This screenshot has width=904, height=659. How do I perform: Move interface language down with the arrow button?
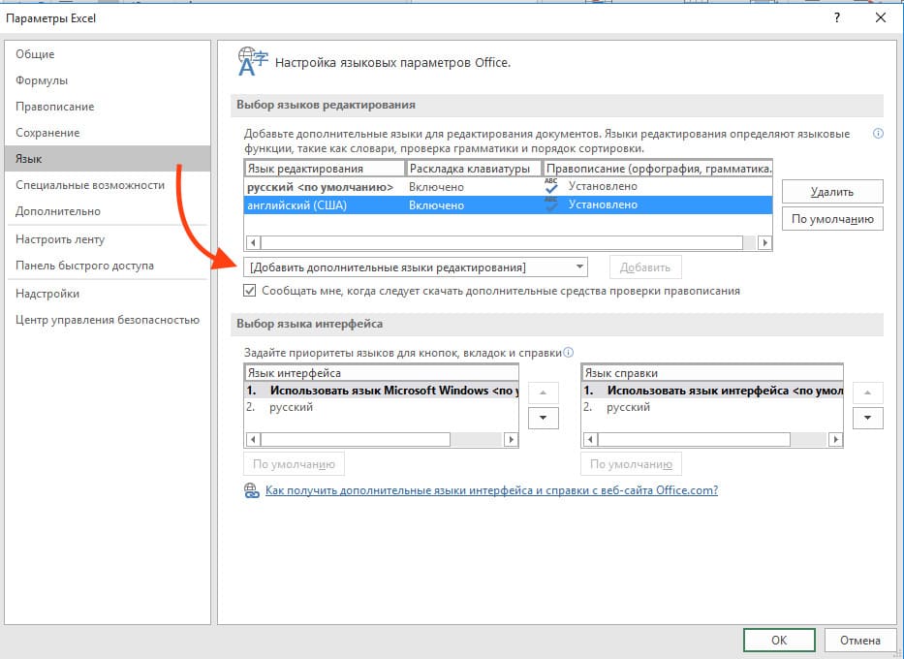coord(543,418)
